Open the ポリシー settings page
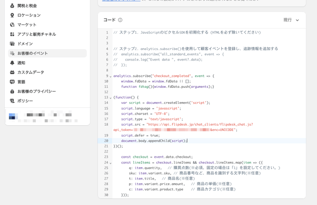The image size is (317, 205). 25,101
